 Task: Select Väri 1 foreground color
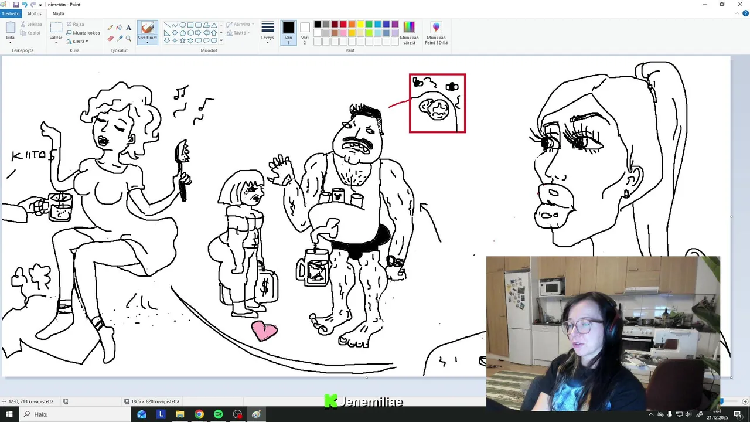(x=288, y=33)
